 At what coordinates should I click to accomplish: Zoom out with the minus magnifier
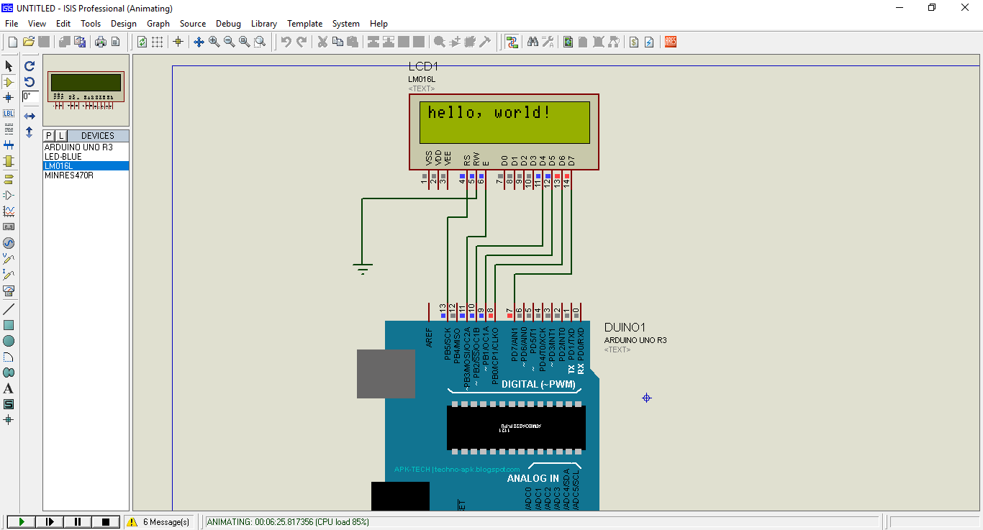pos(230,42)
